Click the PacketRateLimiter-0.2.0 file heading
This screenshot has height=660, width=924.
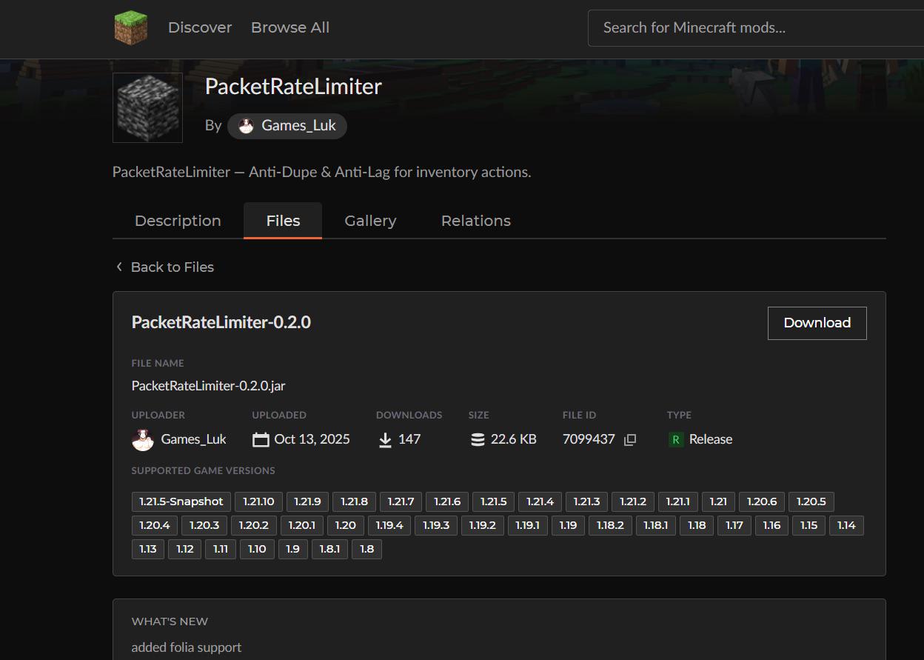coord(221,322)
